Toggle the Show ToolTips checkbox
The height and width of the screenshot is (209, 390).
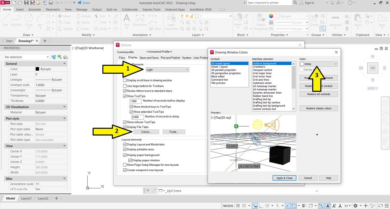tap(125, 96)
